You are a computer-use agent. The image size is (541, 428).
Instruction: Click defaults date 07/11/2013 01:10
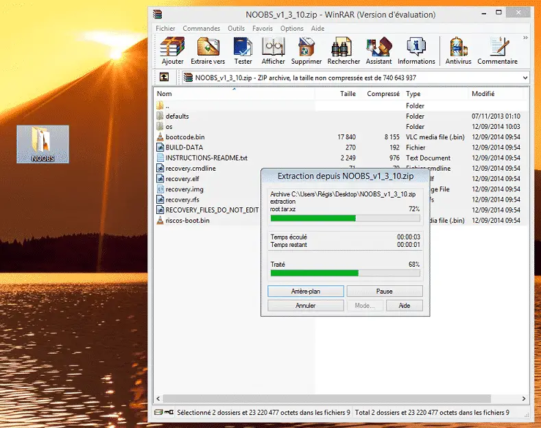click(496, 117)
